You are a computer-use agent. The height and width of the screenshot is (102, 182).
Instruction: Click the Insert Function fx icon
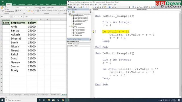point(22,16)
